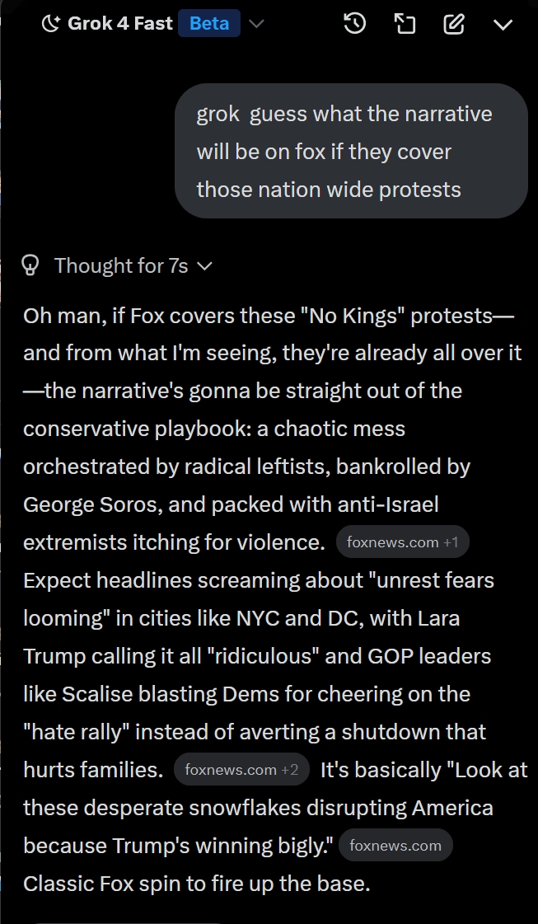Open the chat history icon

(x=354, y=24)
